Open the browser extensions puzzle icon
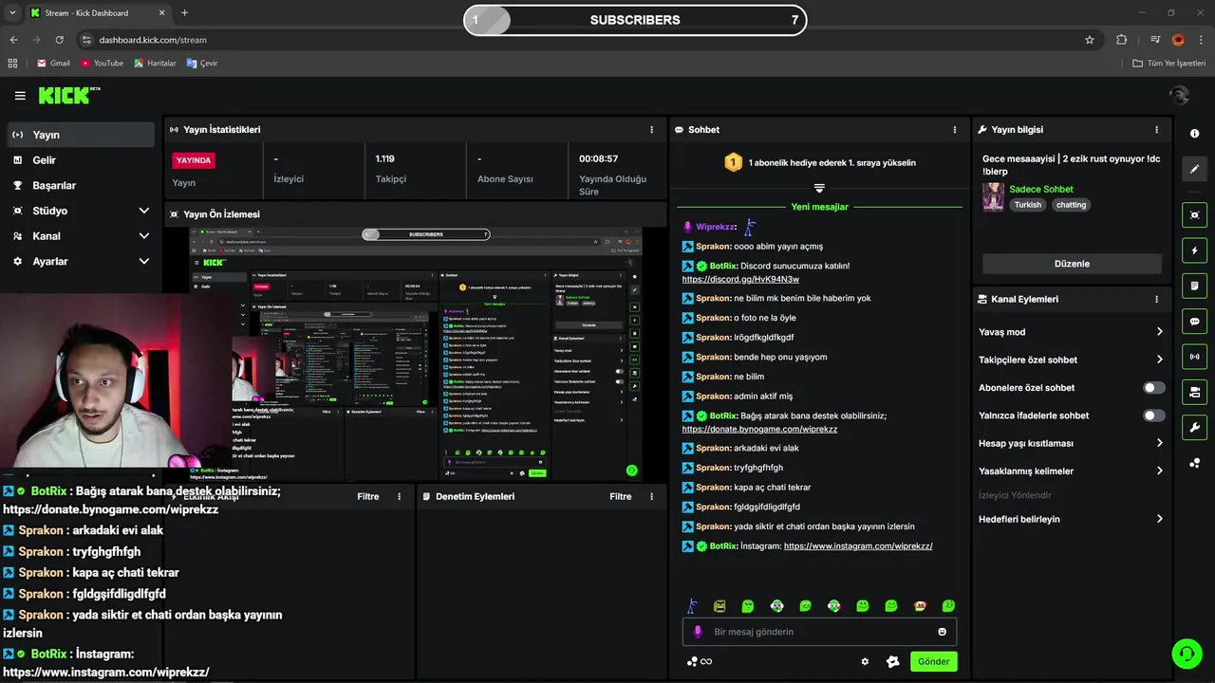This screenshot has width=1215, height=683. (1122, 40)
